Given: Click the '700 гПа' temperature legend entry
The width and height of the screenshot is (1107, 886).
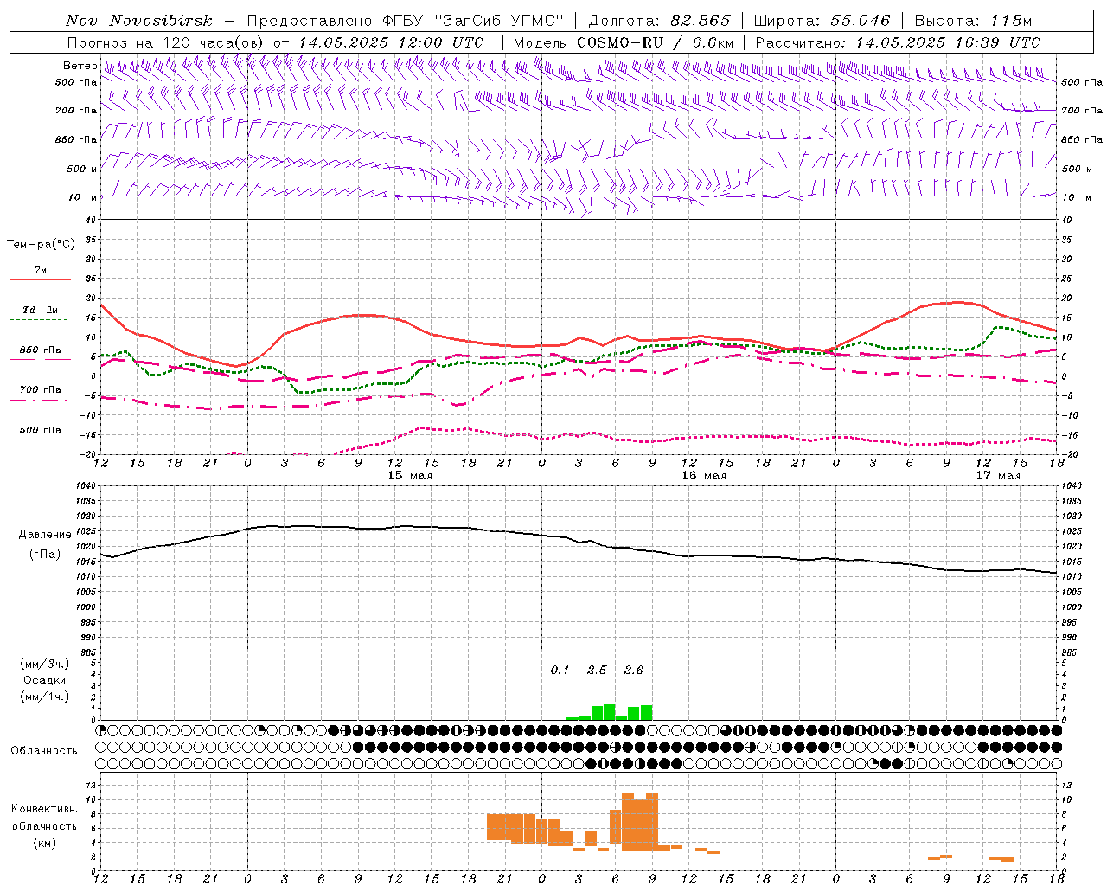Looking at the screenshot, I should tap(41, 390).
